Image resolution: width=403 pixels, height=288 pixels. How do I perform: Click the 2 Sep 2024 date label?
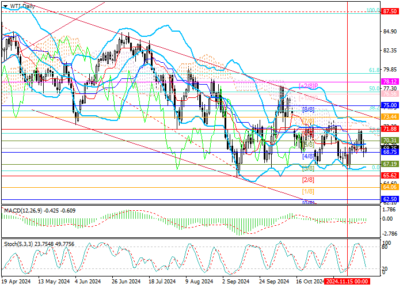(x=236, y=282)
